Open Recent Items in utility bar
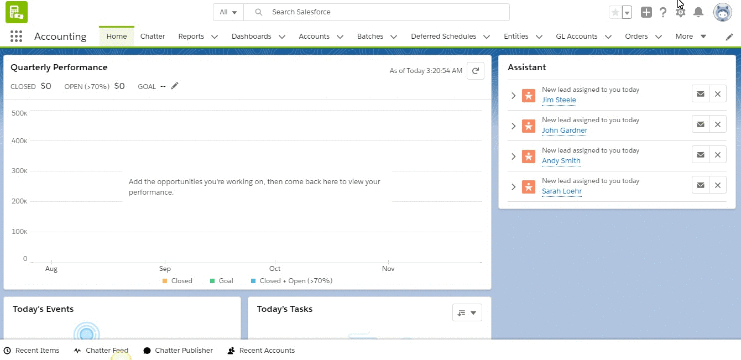Image resolution: width=741 pixels, height=360 pixels. pyautogui.click(x=32, y=351)
